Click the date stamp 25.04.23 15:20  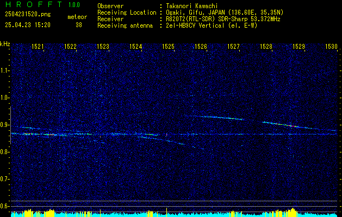28,25
